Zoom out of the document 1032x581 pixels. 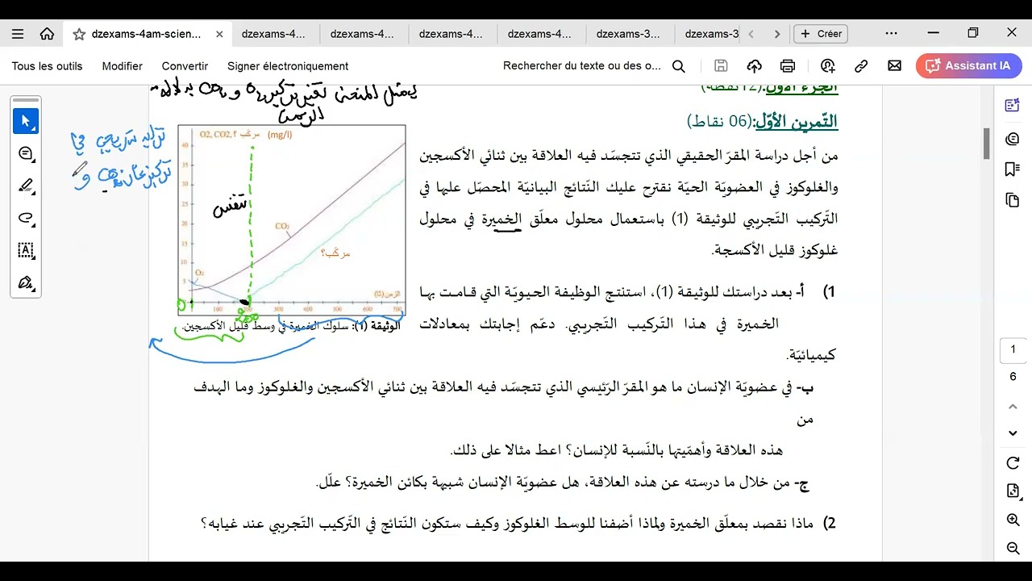(1013, 549)
